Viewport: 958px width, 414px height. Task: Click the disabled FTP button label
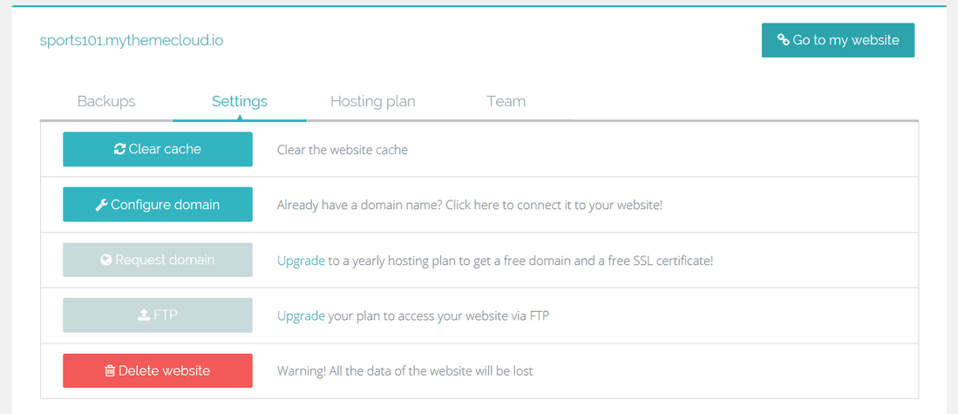[166, 316]
